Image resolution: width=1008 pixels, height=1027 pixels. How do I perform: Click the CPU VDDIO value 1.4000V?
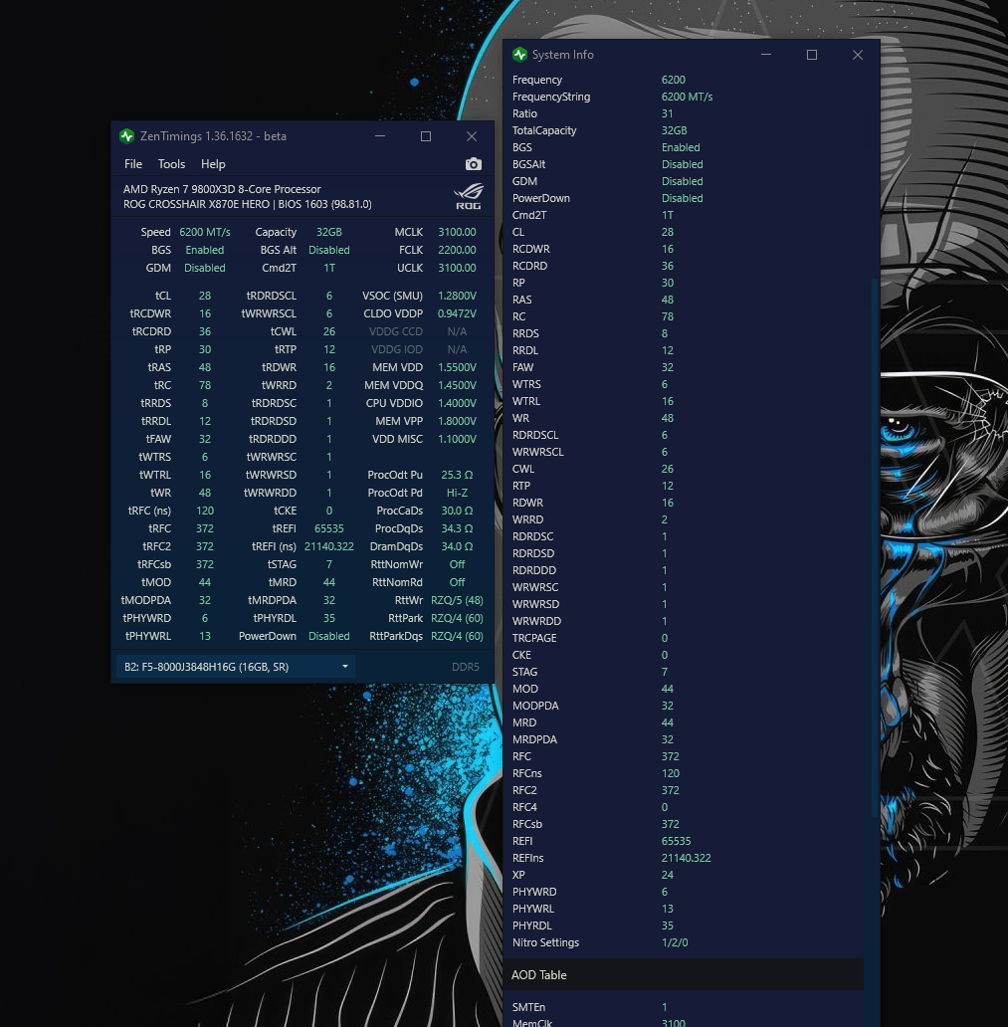click(x=457, y=403)
